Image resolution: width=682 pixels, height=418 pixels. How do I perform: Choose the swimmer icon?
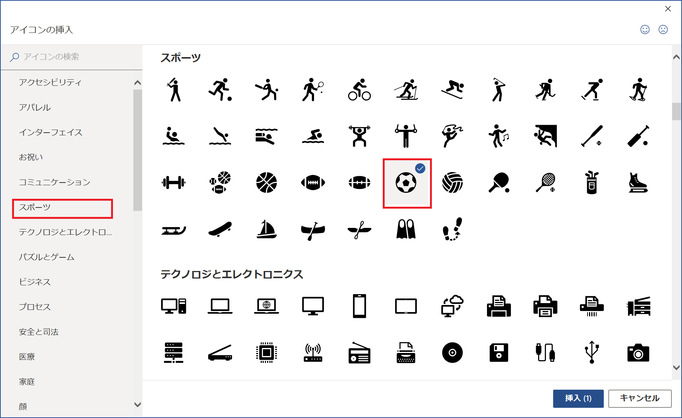point(313,136)
